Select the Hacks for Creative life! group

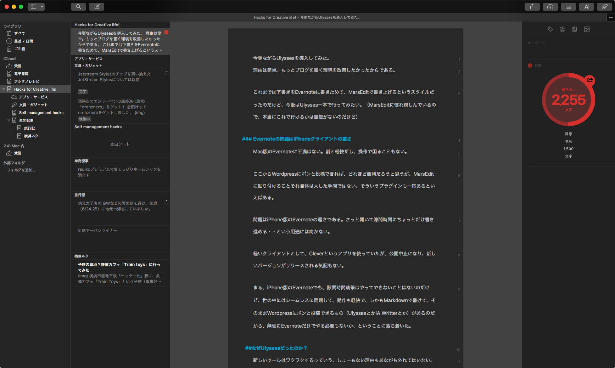pos(35,89)
